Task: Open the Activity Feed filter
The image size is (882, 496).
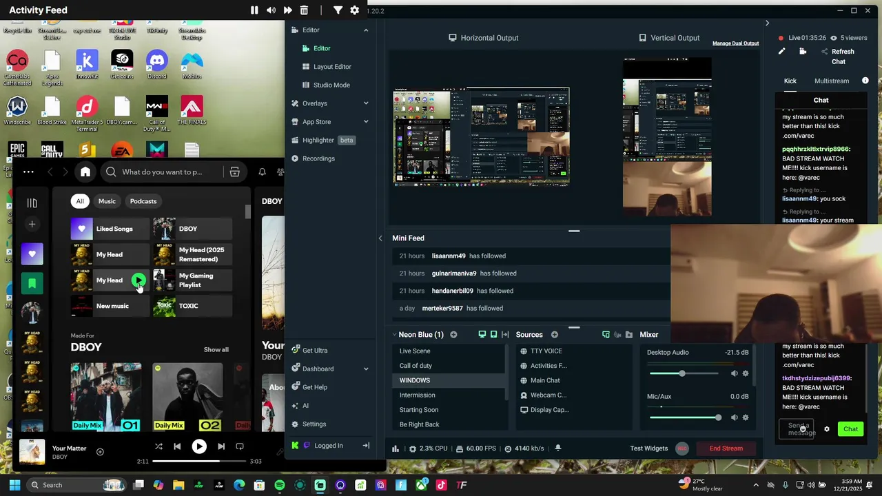Action: pos(338,10)
